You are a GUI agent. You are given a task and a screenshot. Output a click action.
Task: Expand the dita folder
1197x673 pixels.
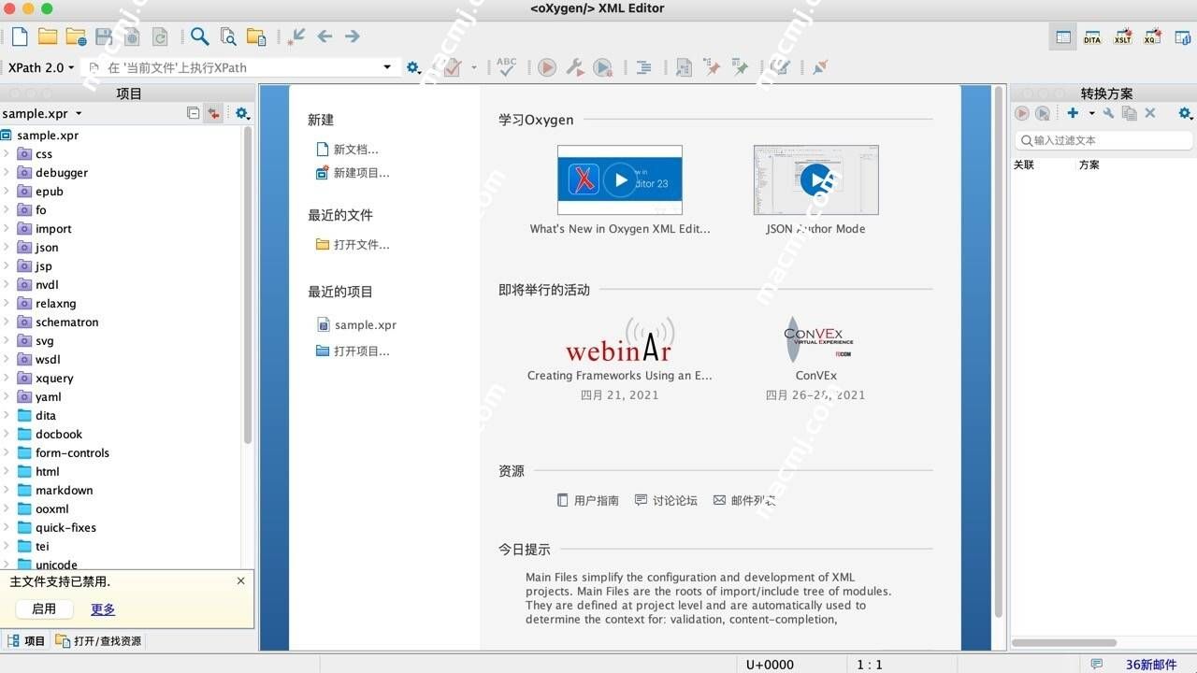click(7, 415)
